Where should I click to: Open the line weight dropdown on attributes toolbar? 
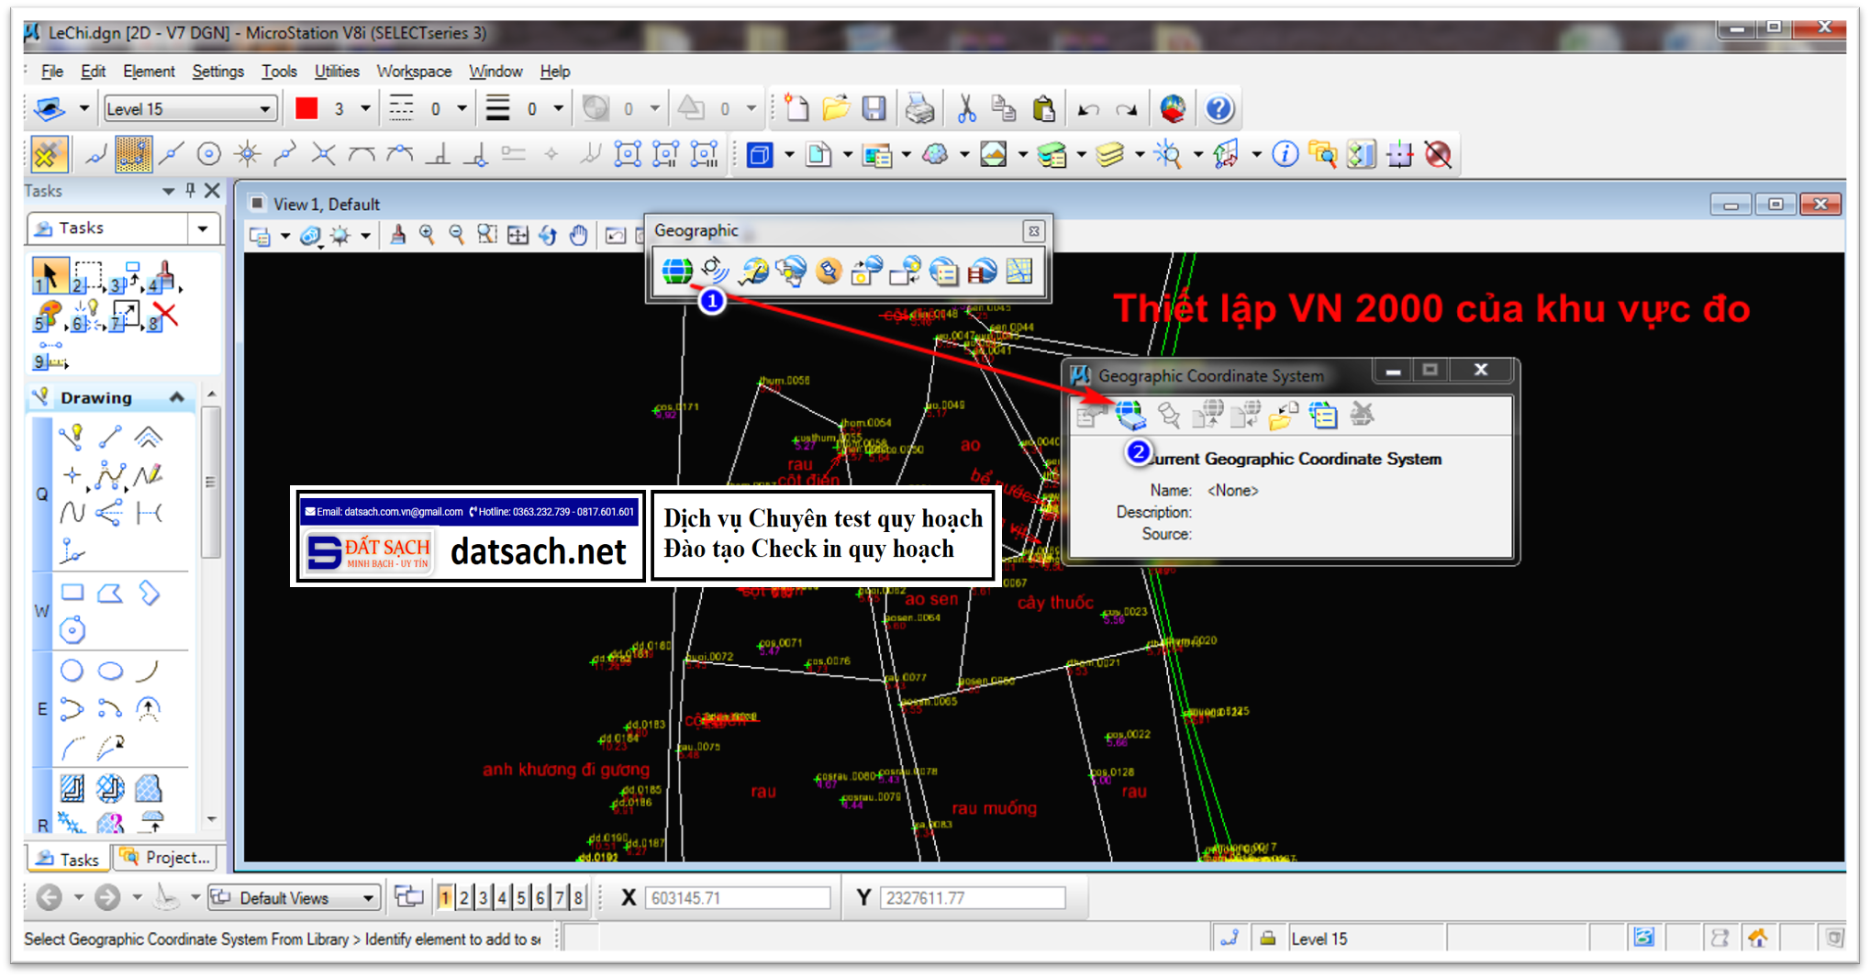(x=557, y=107)
